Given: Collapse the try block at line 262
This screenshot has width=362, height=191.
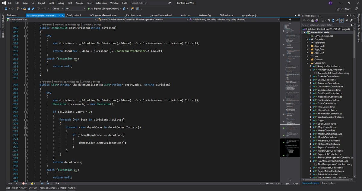Looking at the screenshot, I should (26, 93).
